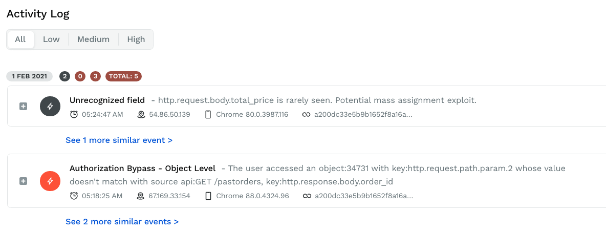Filter activity log by High severity
The image size is (606, 252).
tap(136, 39)
